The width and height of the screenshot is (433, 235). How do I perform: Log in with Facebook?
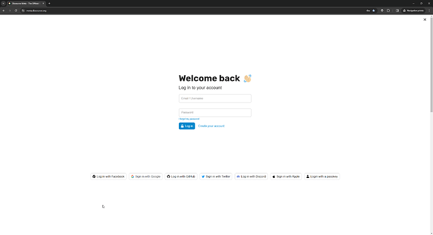click(x=109, y=177)
